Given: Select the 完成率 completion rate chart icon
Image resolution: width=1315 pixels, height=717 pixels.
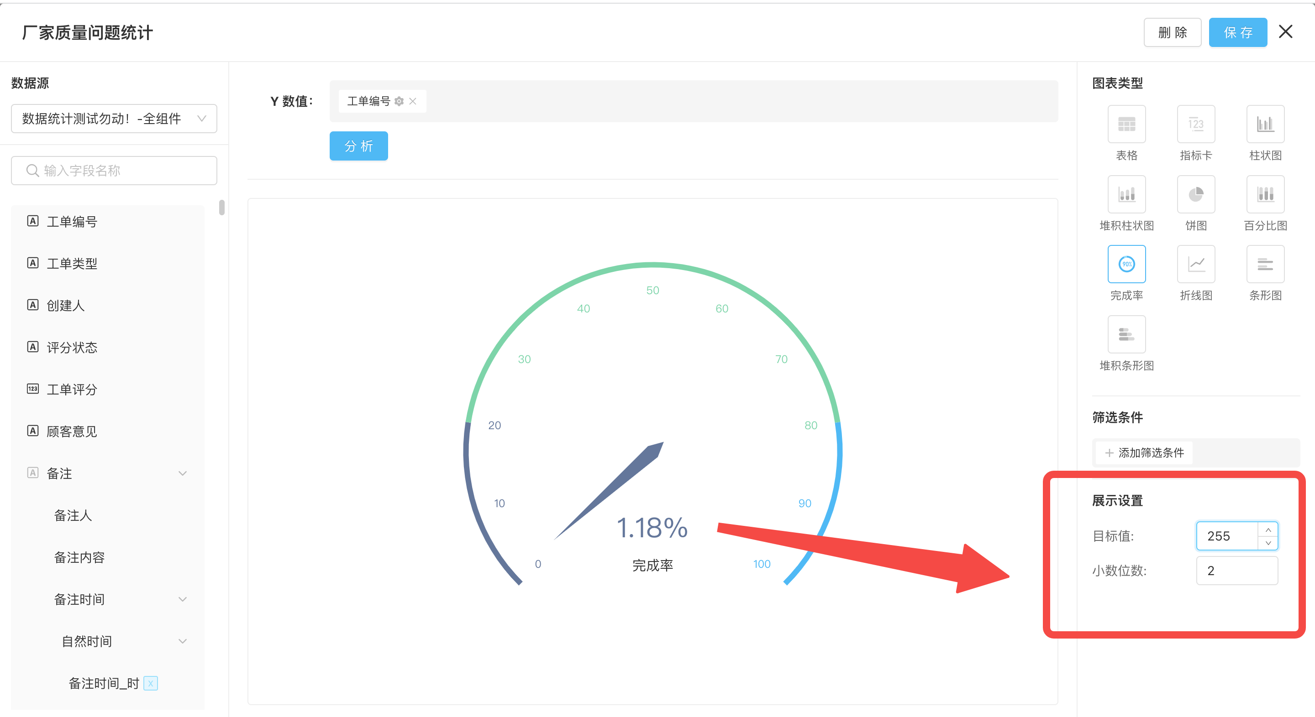Looking at the screenshot, I should click(x=1126, y=264).
